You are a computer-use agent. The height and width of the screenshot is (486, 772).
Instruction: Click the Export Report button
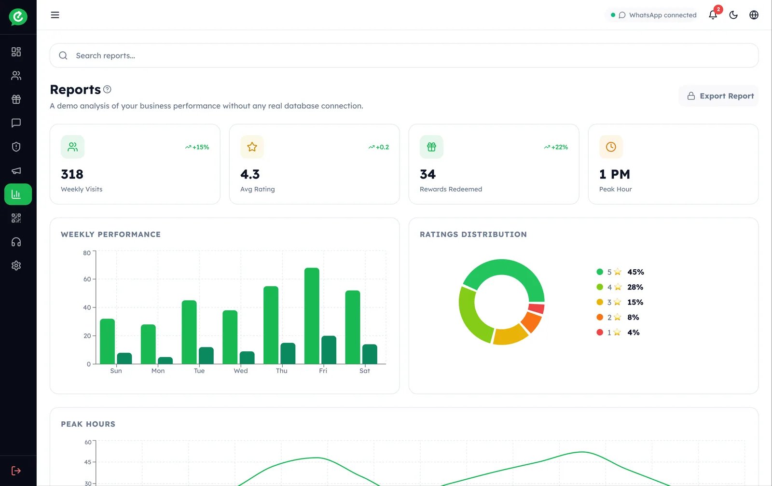(x=718, y=96)
